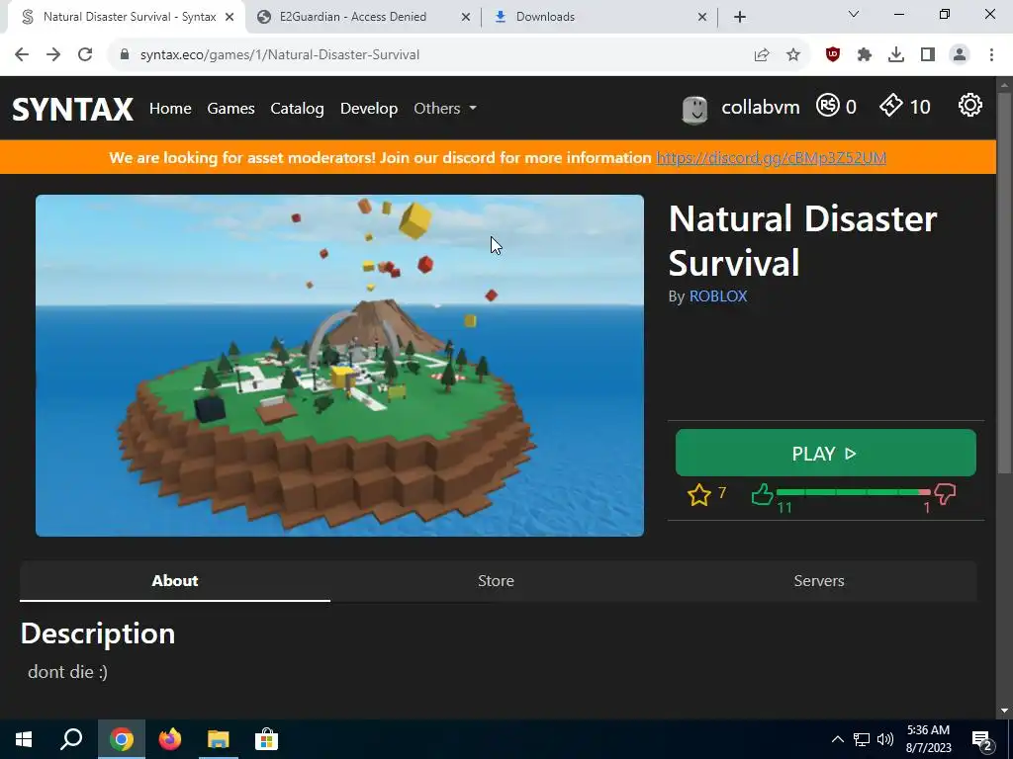Open File Explorer from the taskbar
1013x759 pixels.
[219, 739]
